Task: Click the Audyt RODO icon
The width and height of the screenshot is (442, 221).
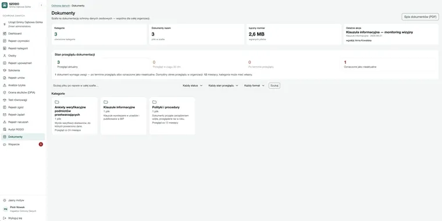Action: tap(5, 129)
